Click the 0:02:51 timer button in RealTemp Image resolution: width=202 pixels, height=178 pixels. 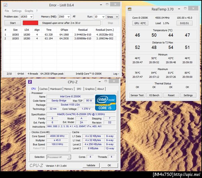[184, 23]
